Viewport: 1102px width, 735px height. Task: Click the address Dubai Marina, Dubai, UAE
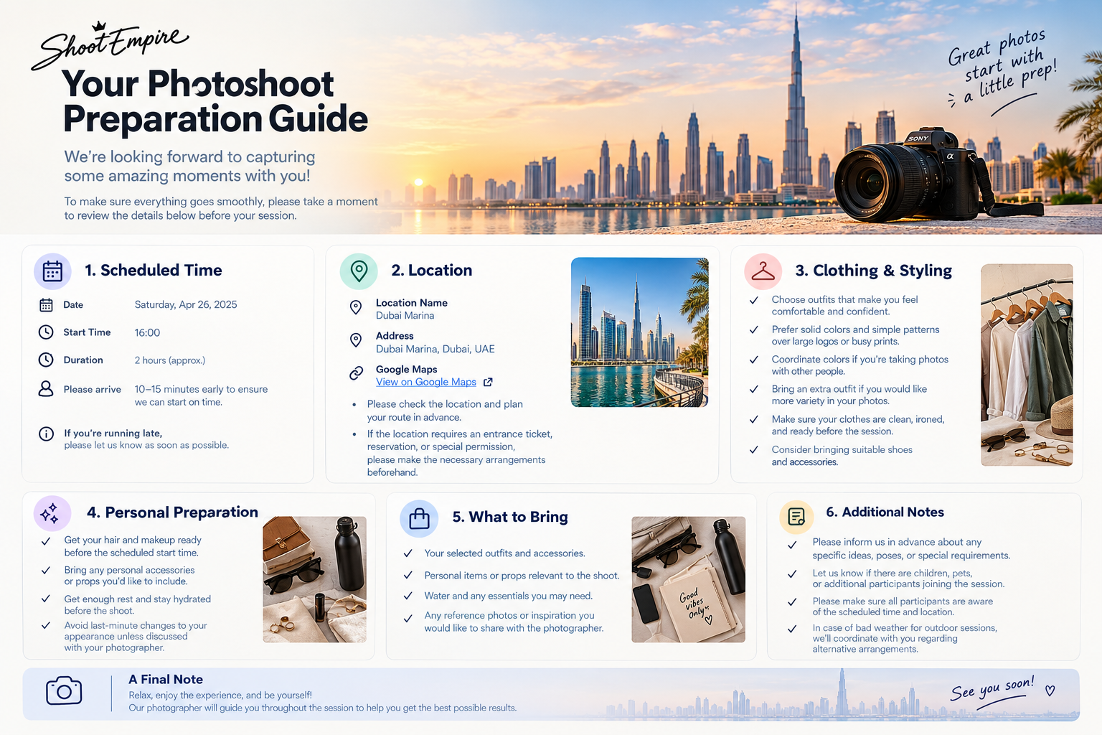(x=435, y=350)
